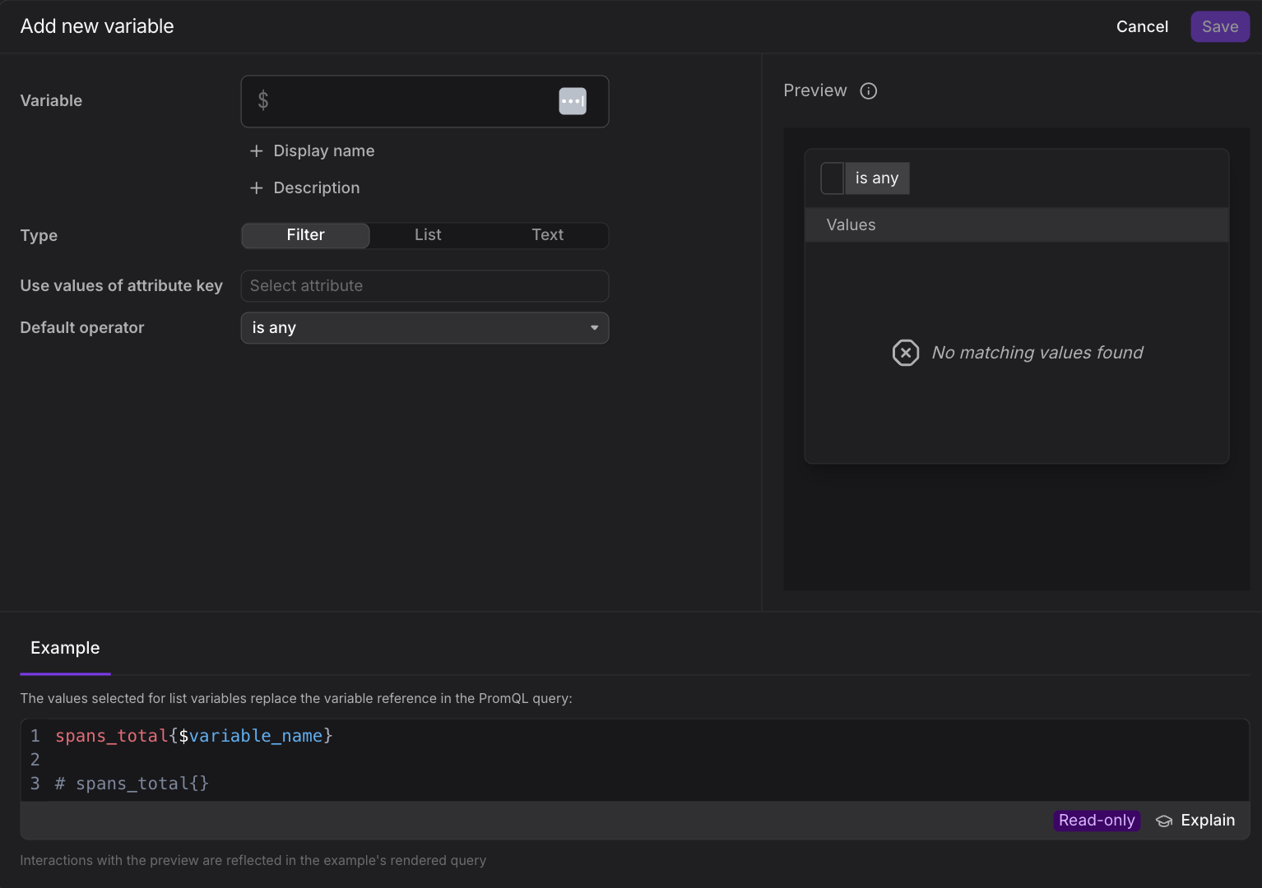Cancel adding the new variable
Screen dimensions: 1262x888
tap(1142, 27)
